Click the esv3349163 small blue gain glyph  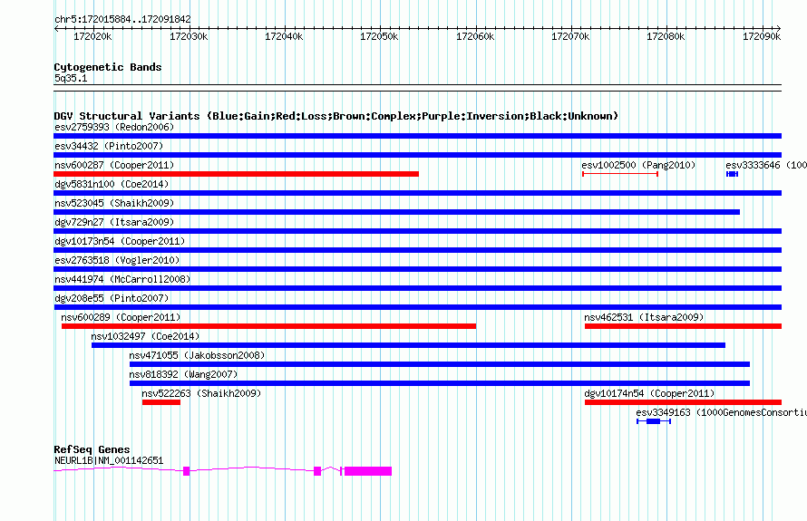coord(654,421)
